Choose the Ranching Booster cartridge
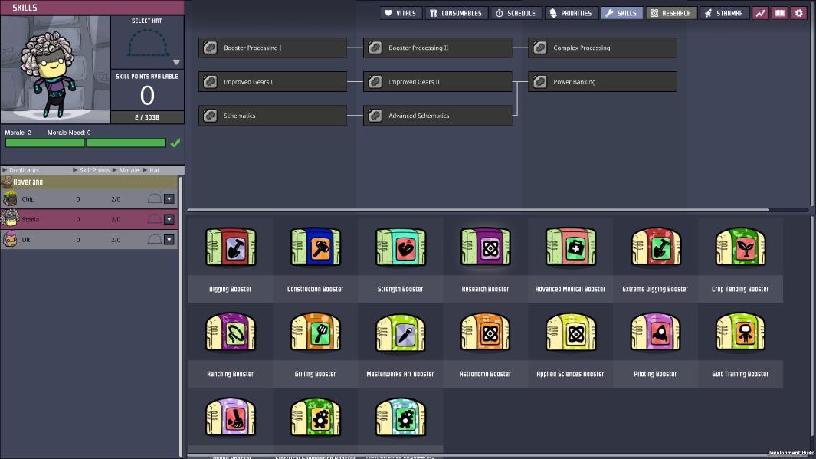816x459 pixels. [x=231, y=332]
